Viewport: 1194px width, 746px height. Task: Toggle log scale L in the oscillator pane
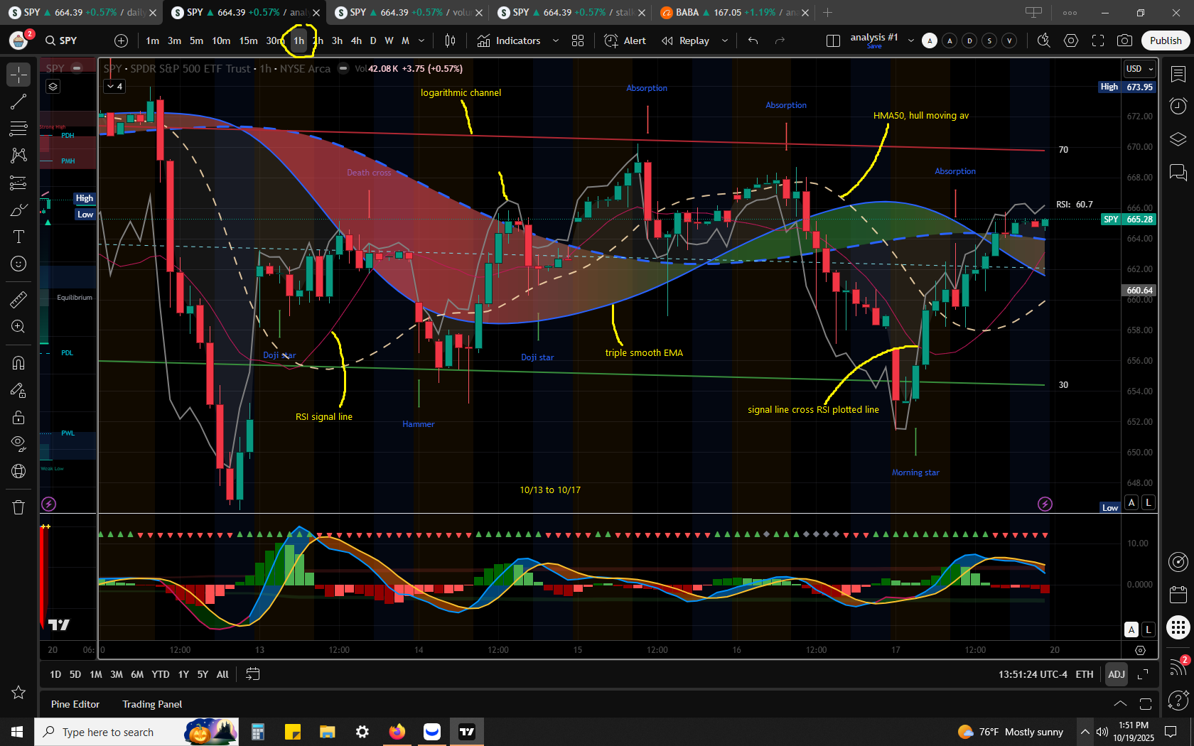click(1149, 629)
